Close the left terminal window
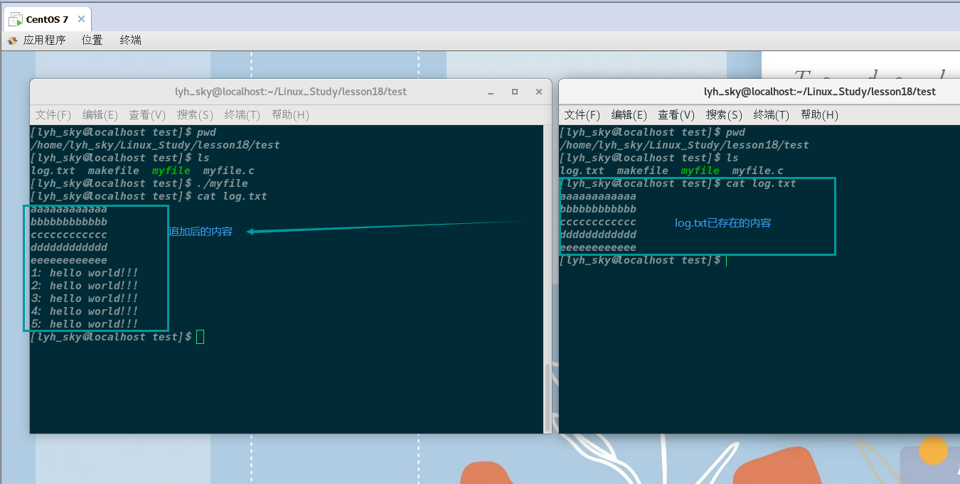 click(539, 92)
